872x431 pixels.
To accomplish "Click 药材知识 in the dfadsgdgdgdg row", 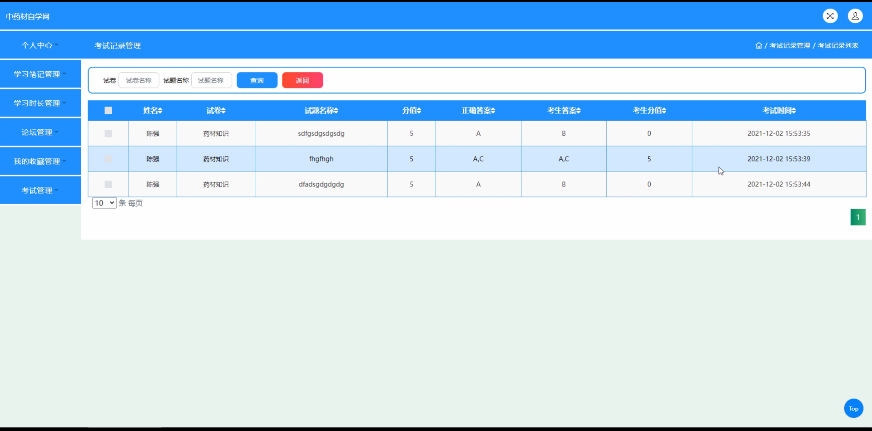I will coord(216,184).
